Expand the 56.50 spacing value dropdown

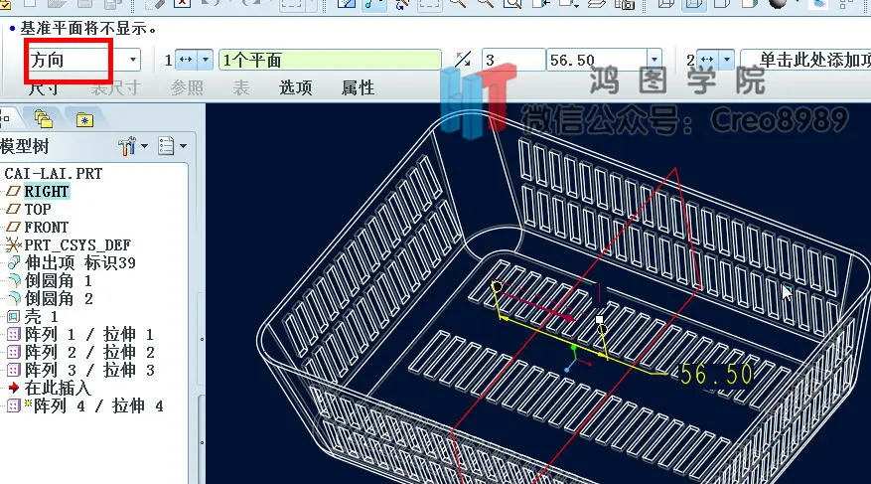click(x=654, y=60)
